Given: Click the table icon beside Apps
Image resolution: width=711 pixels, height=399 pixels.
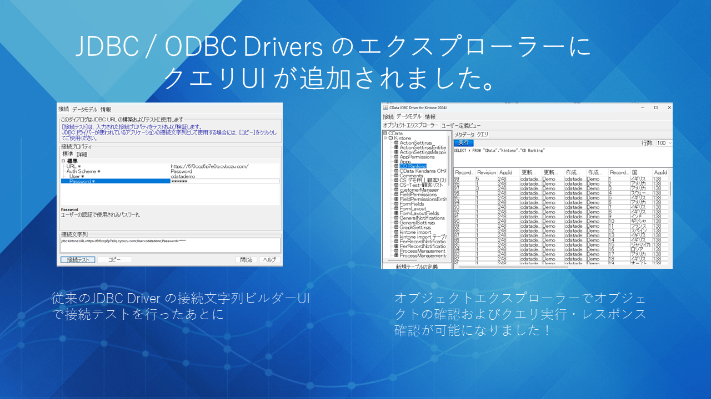Looking at the screenshot, I should pyautogui.click(x=396, y=162).
